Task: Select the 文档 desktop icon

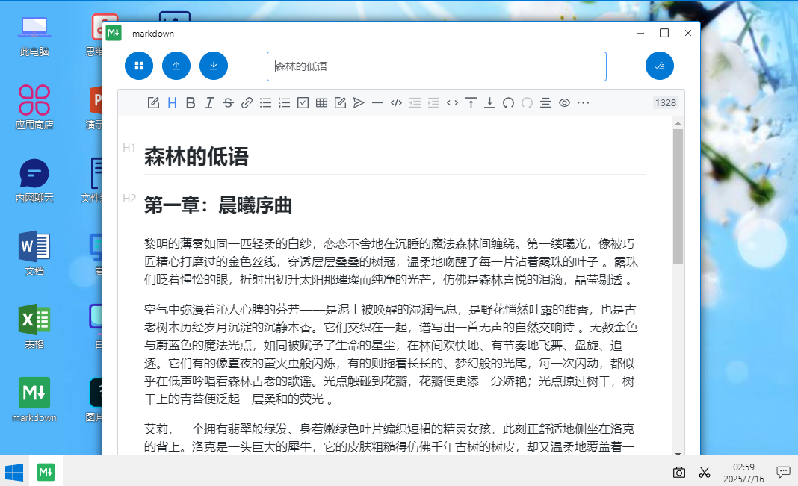Action: (34, 254)
